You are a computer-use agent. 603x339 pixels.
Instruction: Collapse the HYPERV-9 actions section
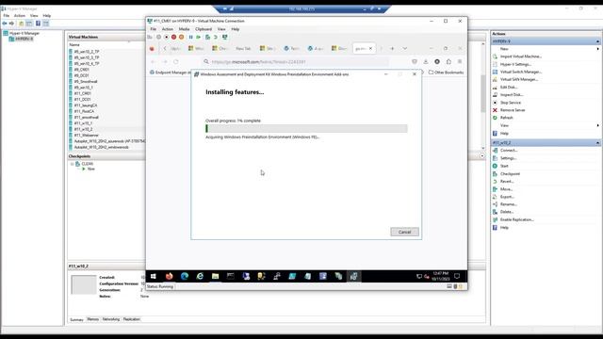(x=597, y=41)
